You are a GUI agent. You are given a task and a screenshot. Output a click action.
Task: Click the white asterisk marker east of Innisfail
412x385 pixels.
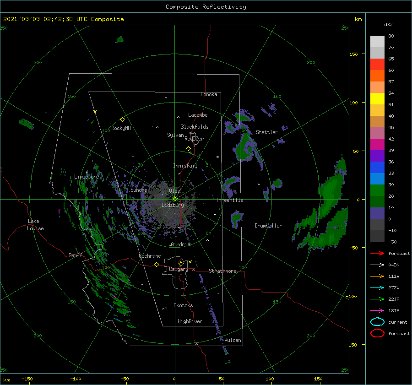(x=217, y=157)
